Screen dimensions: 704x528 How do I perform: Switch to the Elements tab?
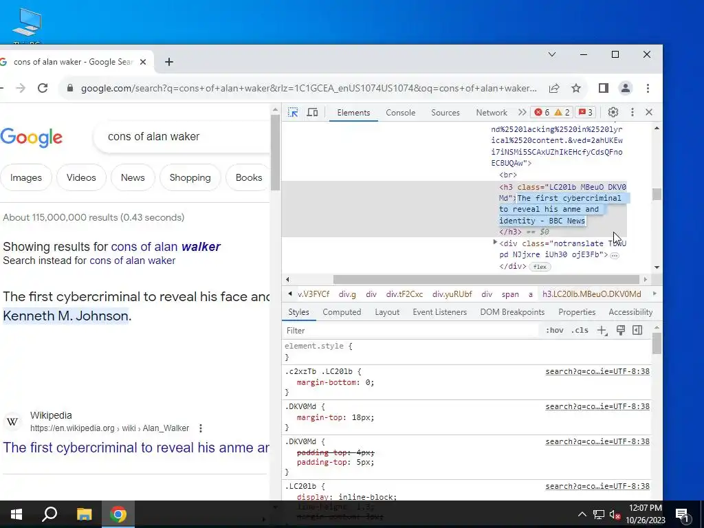(353, 113)
